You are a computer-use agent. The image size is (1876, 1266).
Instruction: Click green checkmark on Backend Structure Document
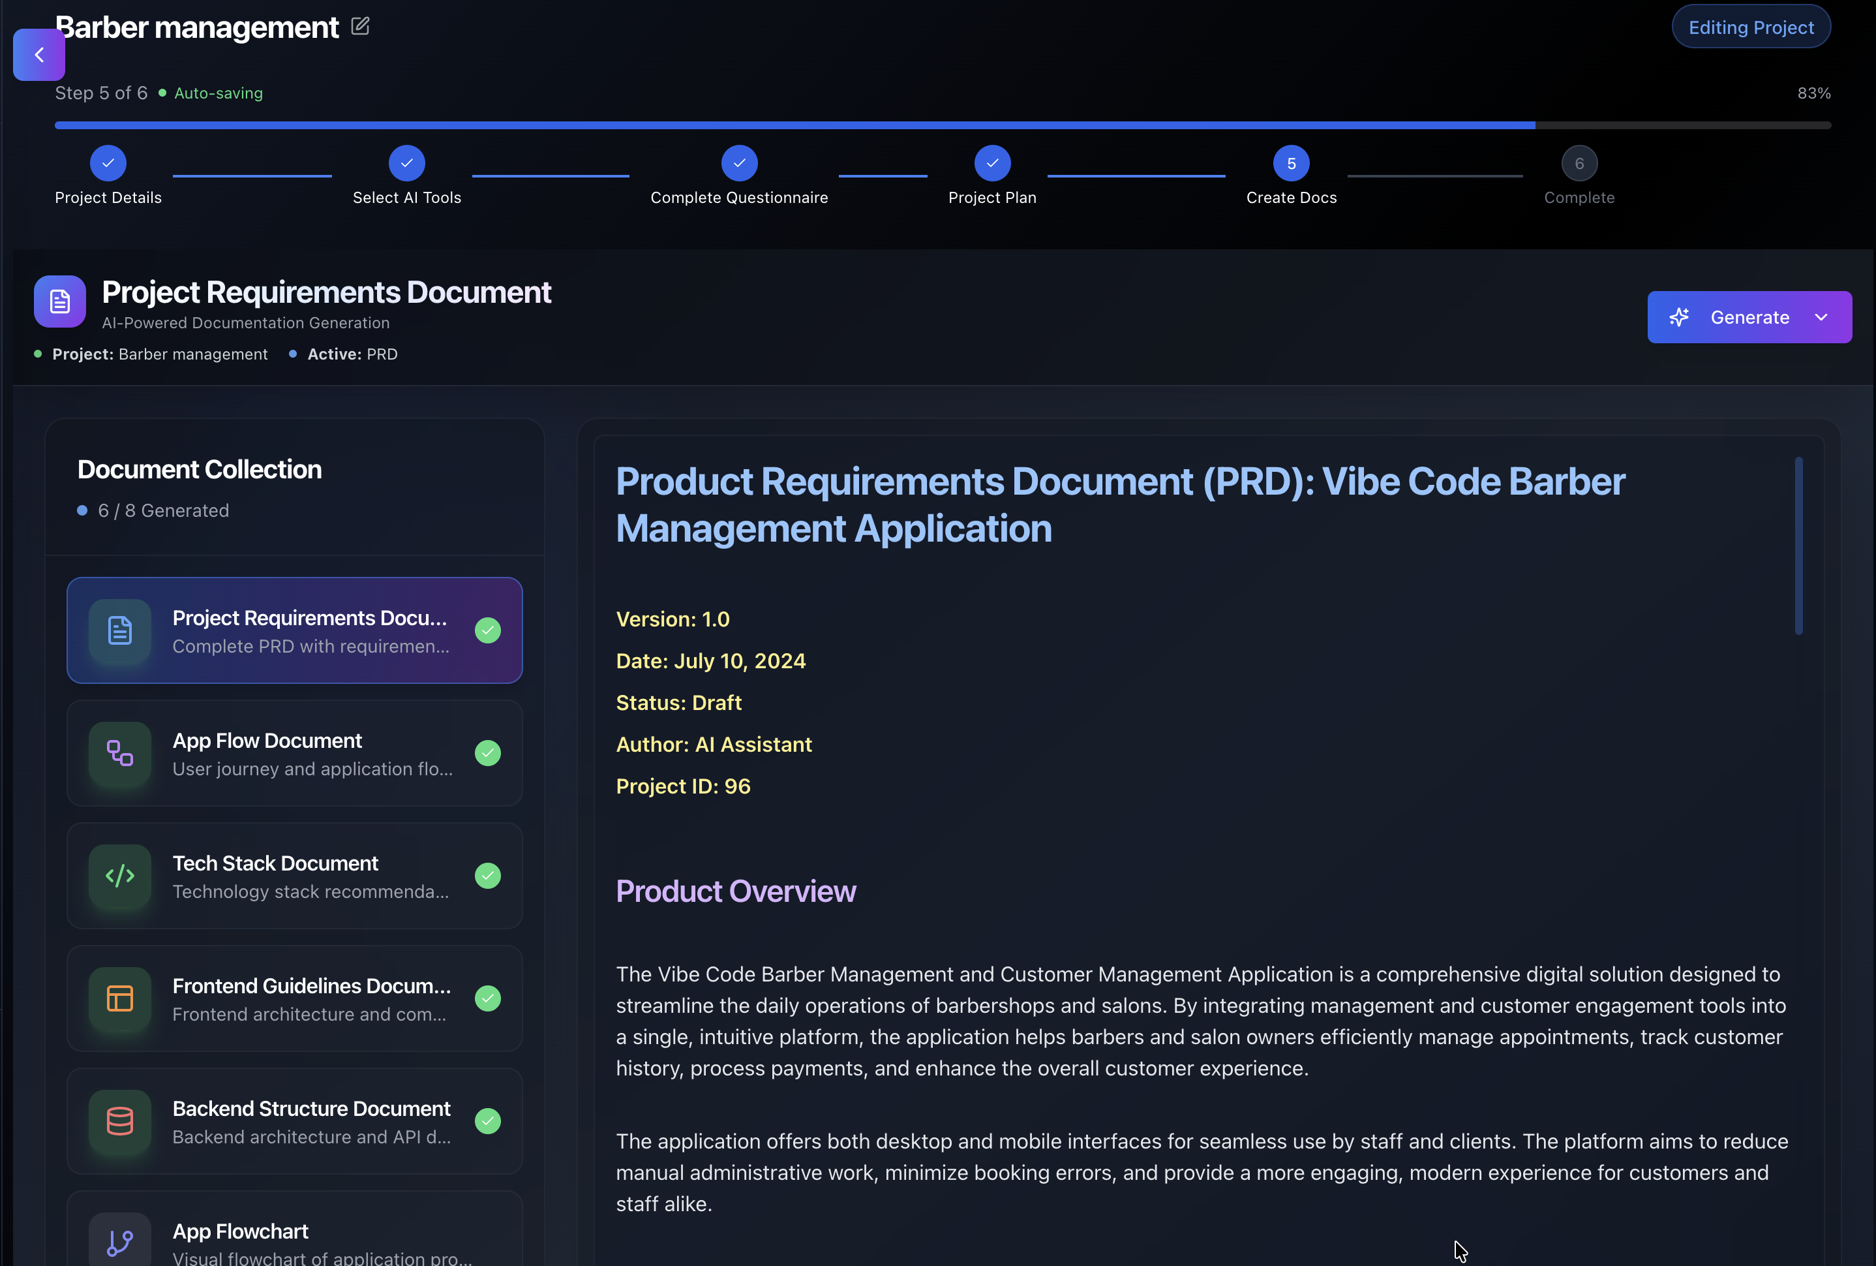coord(487,1122)
